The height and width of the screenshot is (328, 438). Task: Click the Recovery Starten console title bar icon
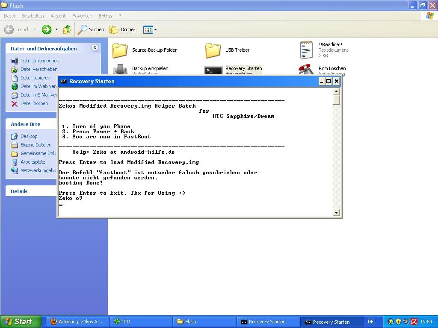click(x=63, y=81)
